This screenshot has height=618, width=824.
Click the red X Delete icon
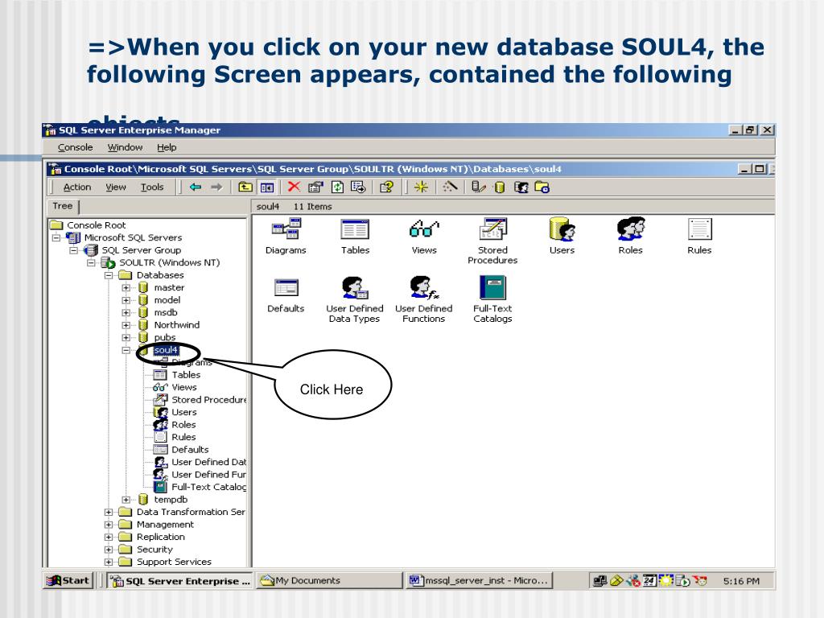click(x=294, y=187)
